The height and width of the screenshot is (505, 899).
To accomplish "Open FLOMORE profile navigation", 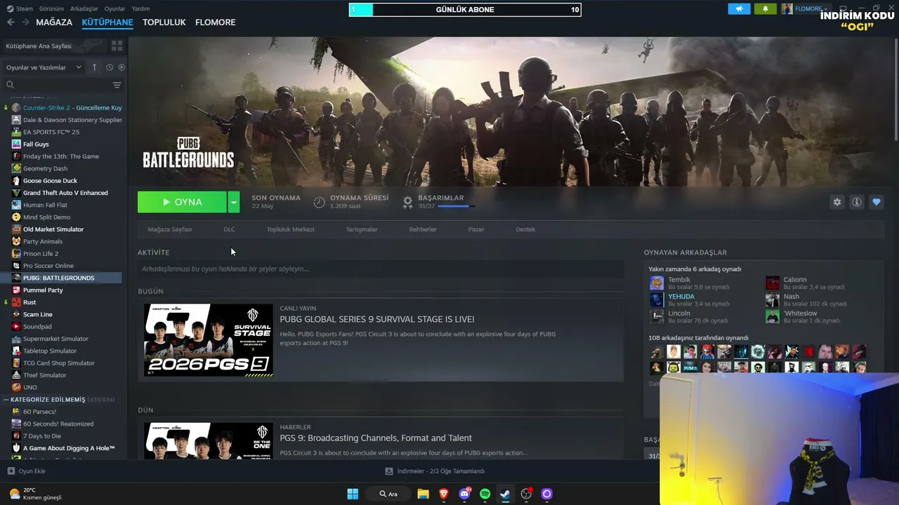I will tap(216, 22).
